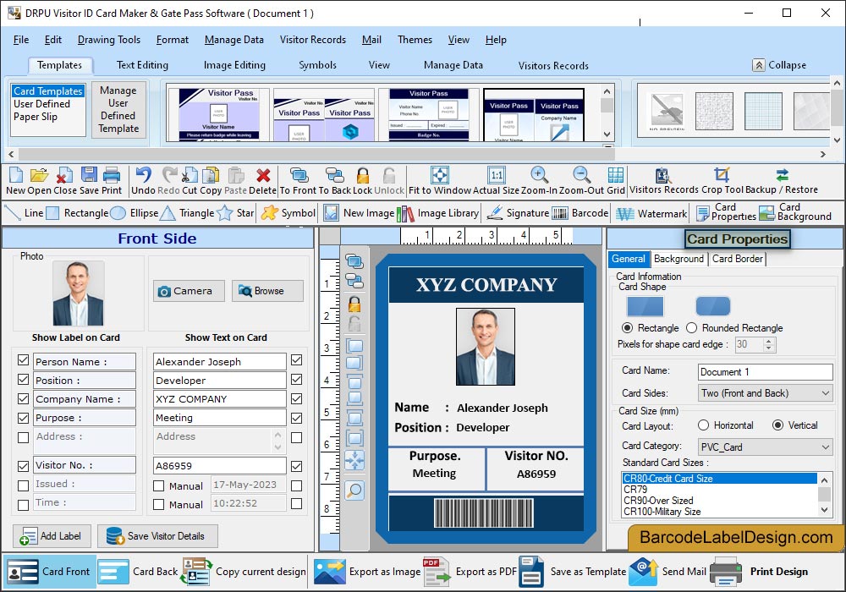The width and height of the screenshot is (846, 592).
Task: Click the Cut scissors icon
Action: click(x=190, y=175)
